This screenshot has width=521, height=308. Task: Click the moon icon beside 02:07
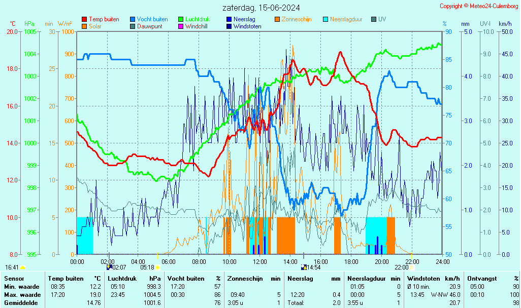click(109, 267)
